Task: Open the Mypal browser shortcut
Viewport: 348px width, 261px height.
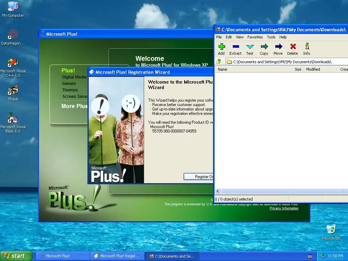Action: (13, 93)
